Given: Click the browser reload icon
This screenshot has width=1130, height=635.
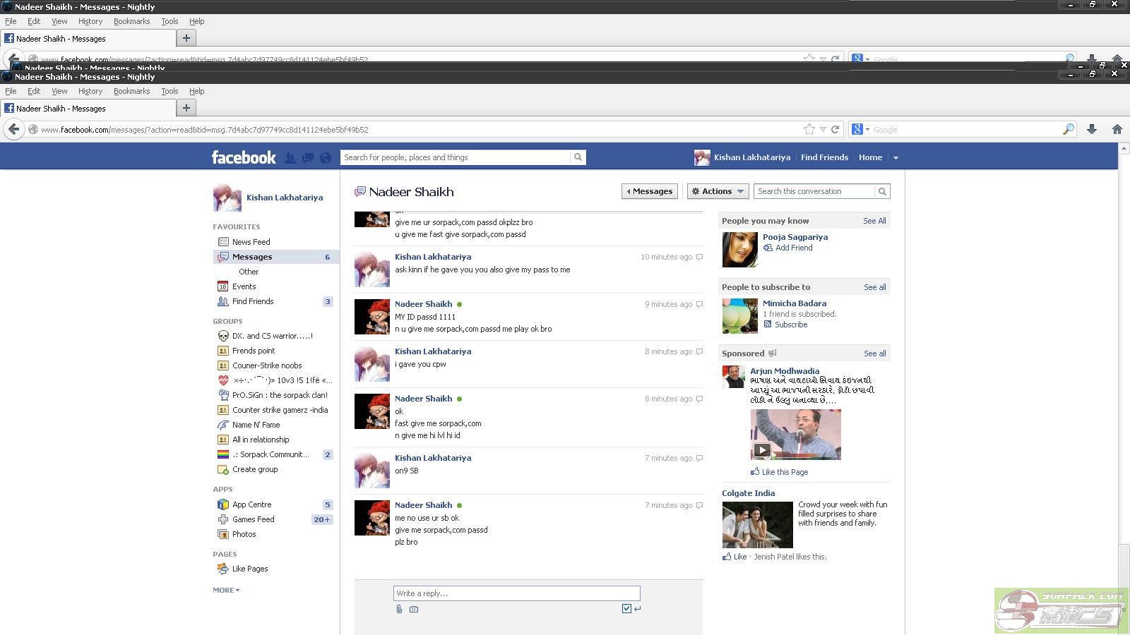Looking at the screenshot, I should (x=835, y=129).
